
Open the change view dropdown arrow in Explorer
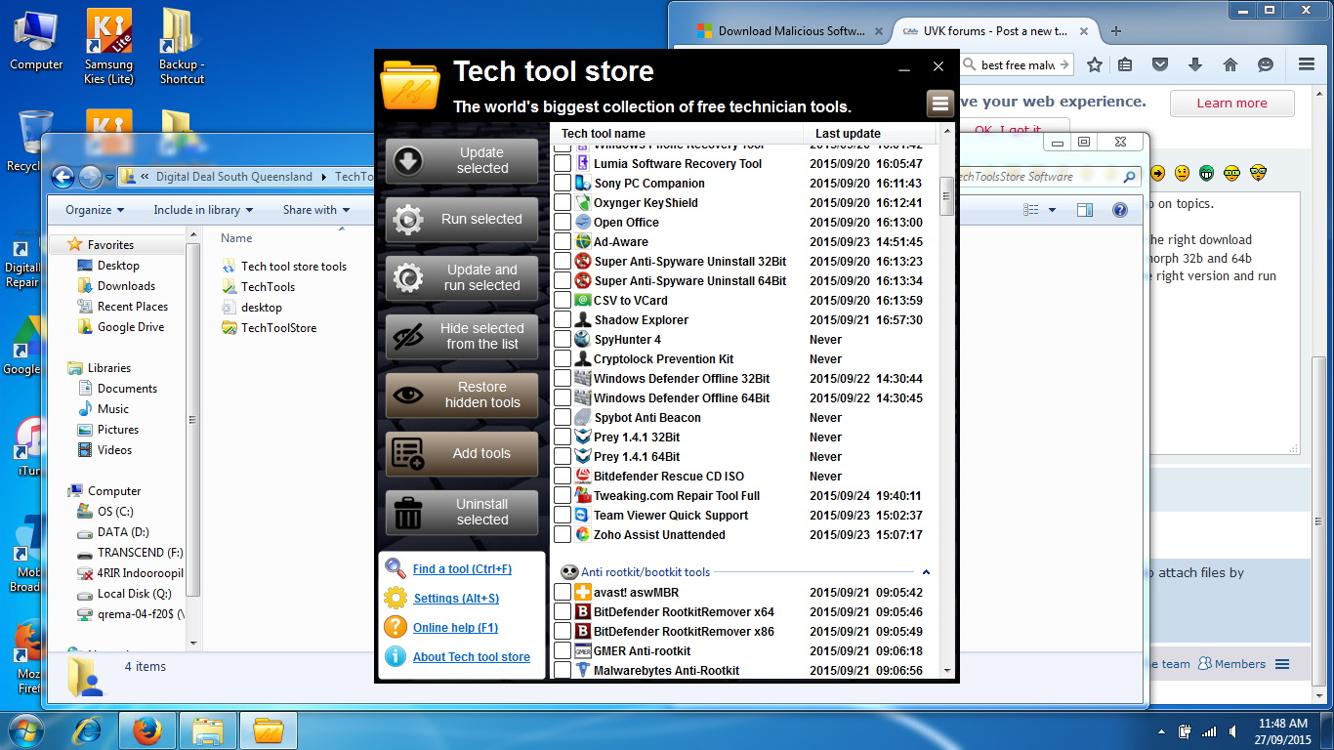click(1052, 210)
